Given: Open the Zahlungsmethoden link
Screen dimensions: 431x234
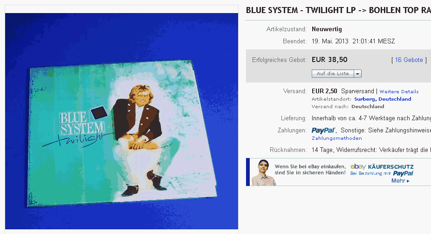Looking at the screenshot, I should click(337, 138).
